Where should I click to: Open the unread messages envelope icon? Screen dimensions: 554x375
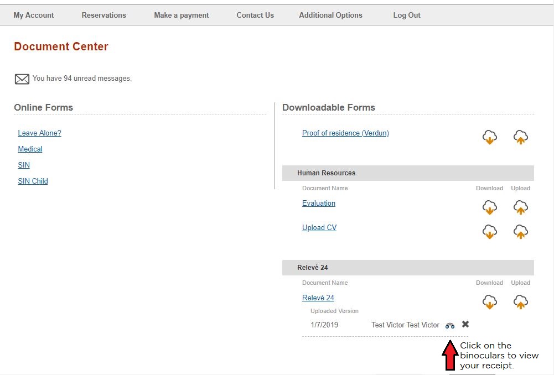pyautogui.click(x=22, y=79)
